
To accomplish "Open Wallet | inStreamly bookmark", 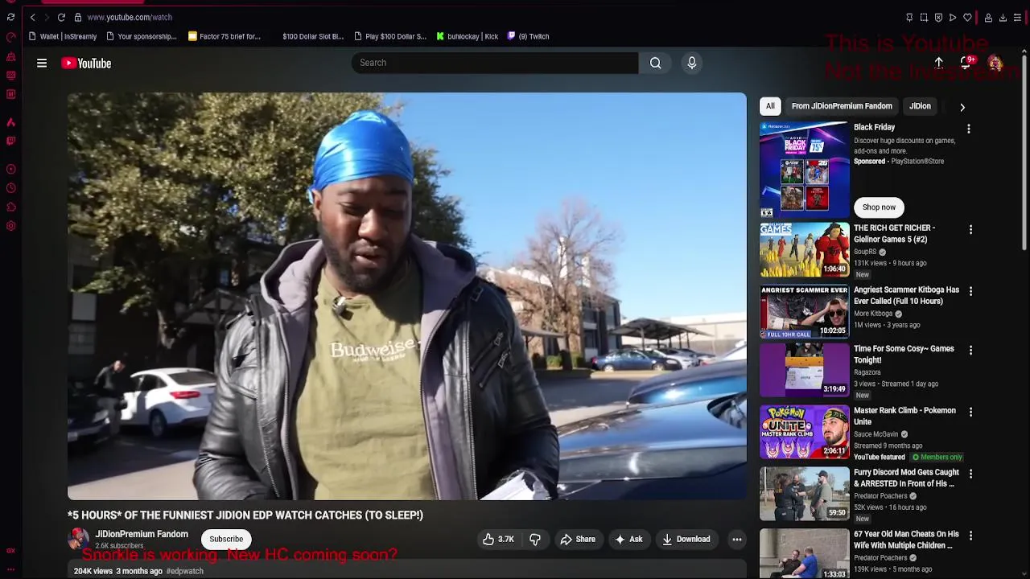I will tap(62, 36).
